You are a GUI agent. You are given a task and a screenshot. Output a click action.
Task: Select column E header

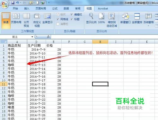(54, 42)
